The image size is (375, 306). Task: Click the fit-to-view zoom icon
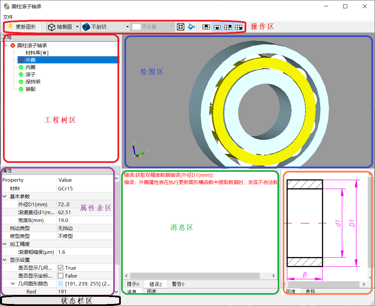pos(180,27)
